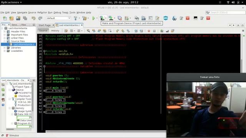Click the editor horizontal scrollbar
The height and width of the screenshot is (138, 246).
pos(106,131)
